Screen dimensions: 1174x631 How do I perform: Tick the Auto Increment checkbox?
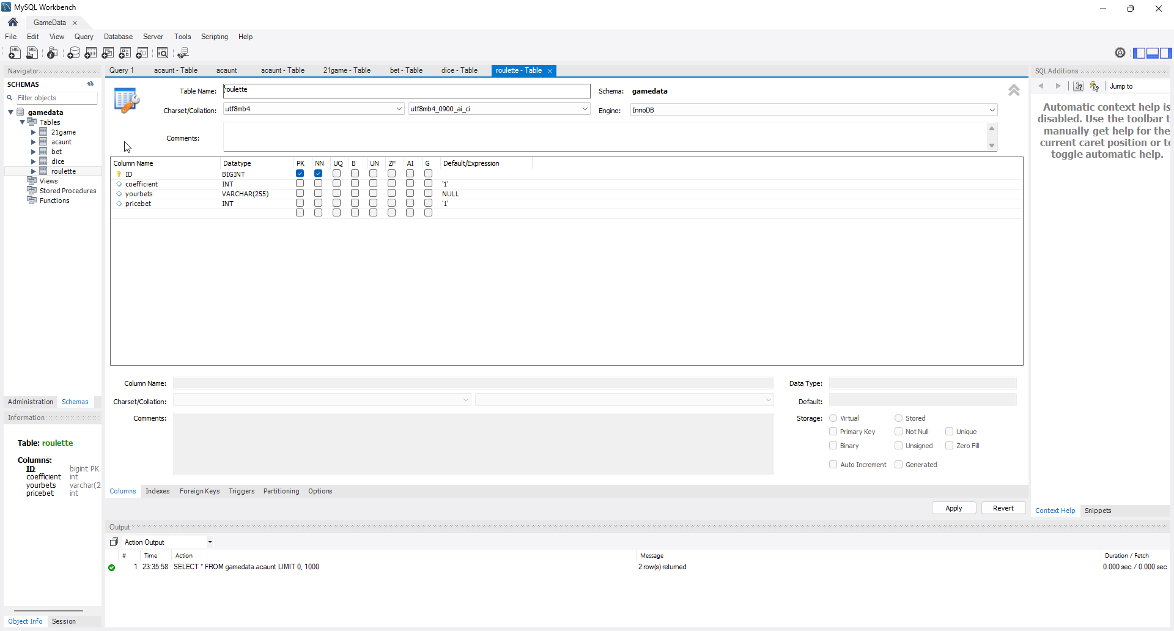833,465
